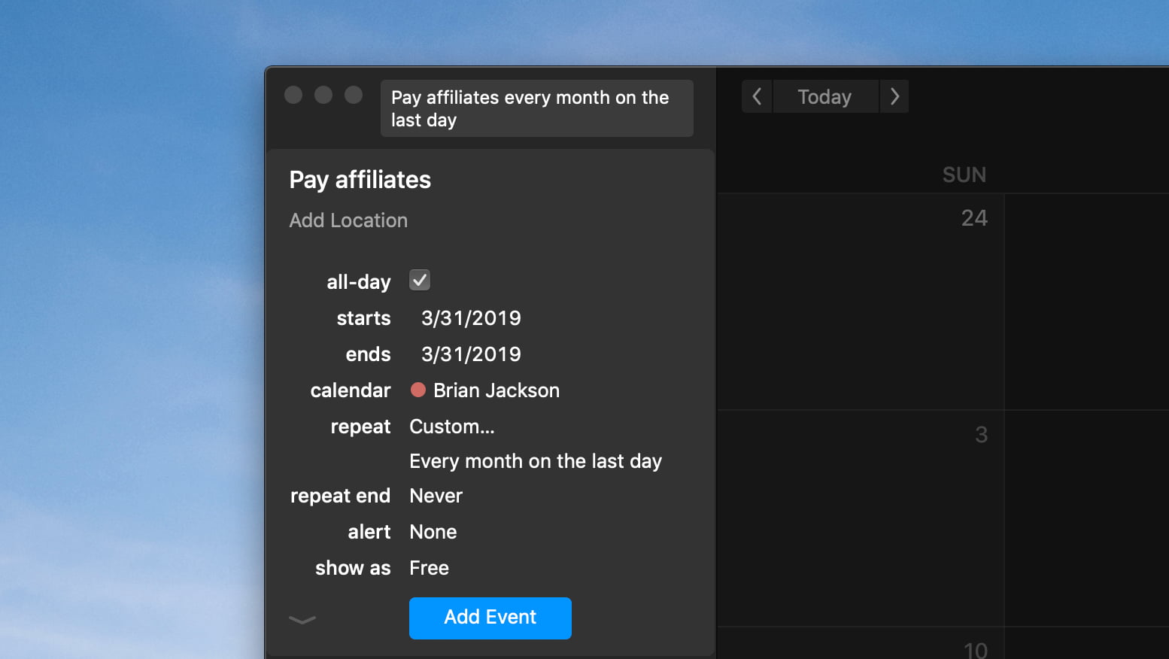Open the repeat Custom... options

(x=451, y=426)
